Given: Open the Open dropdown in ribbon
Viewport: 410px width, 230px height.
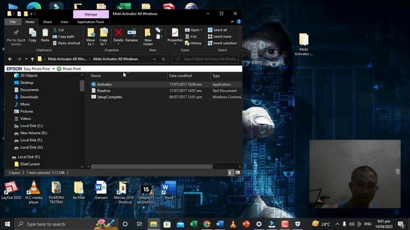Looking at the screenshot, I should coord(193,30).
